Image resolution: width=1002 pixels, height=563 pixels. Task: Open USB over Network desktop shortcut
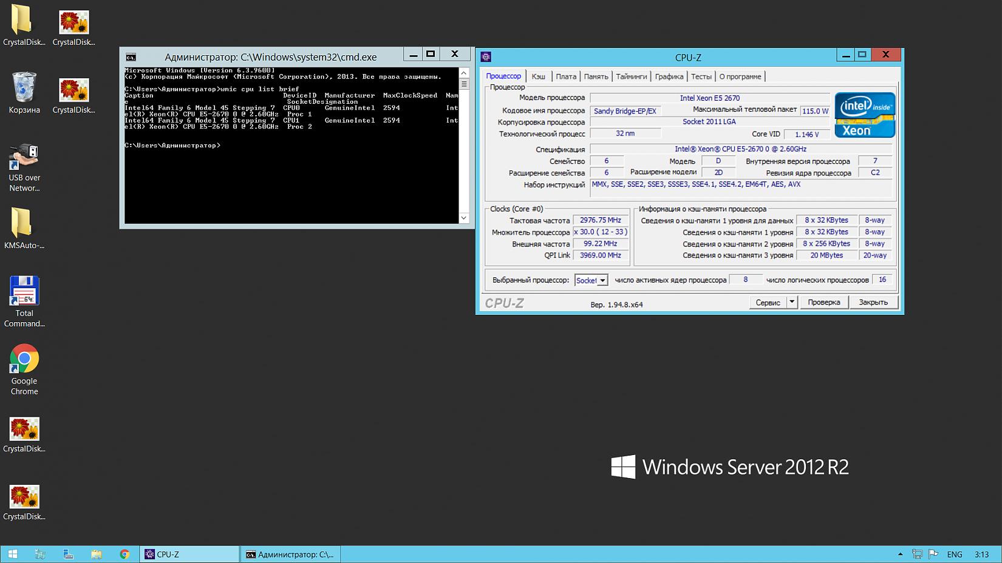pyautogui.click(x=24, y=158)
